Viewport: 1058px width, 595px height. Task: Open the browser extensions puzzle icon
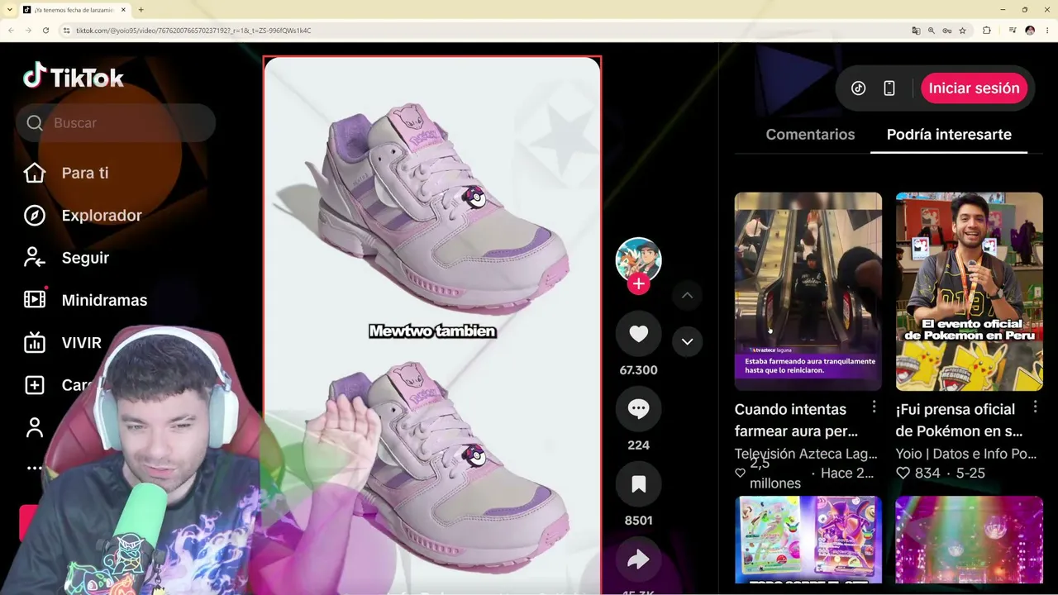pyautogui.click(x=986, y=31)
